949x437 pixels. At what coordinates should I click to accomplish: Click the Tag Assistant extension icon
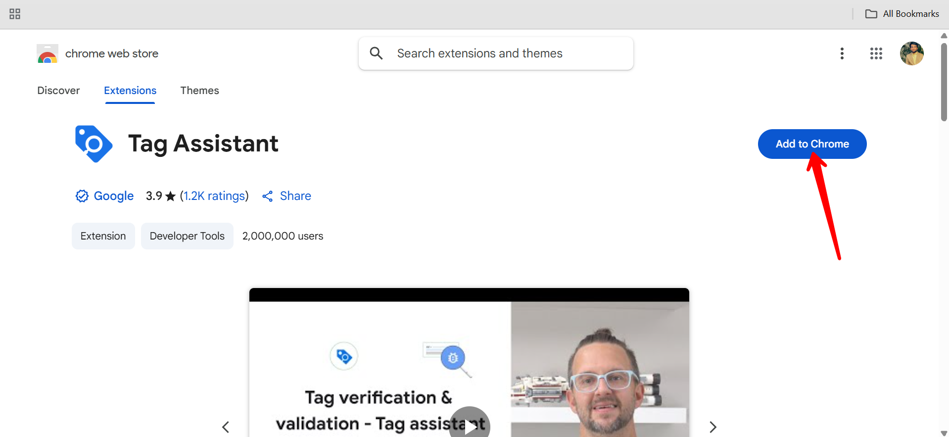[x=94, y=144]
